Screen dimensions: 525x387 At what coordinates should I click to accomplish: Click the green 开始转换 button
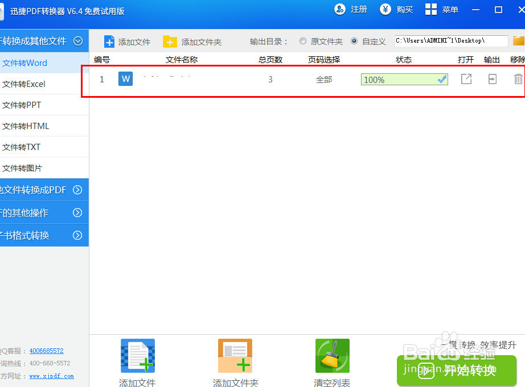tap(457, 371)
